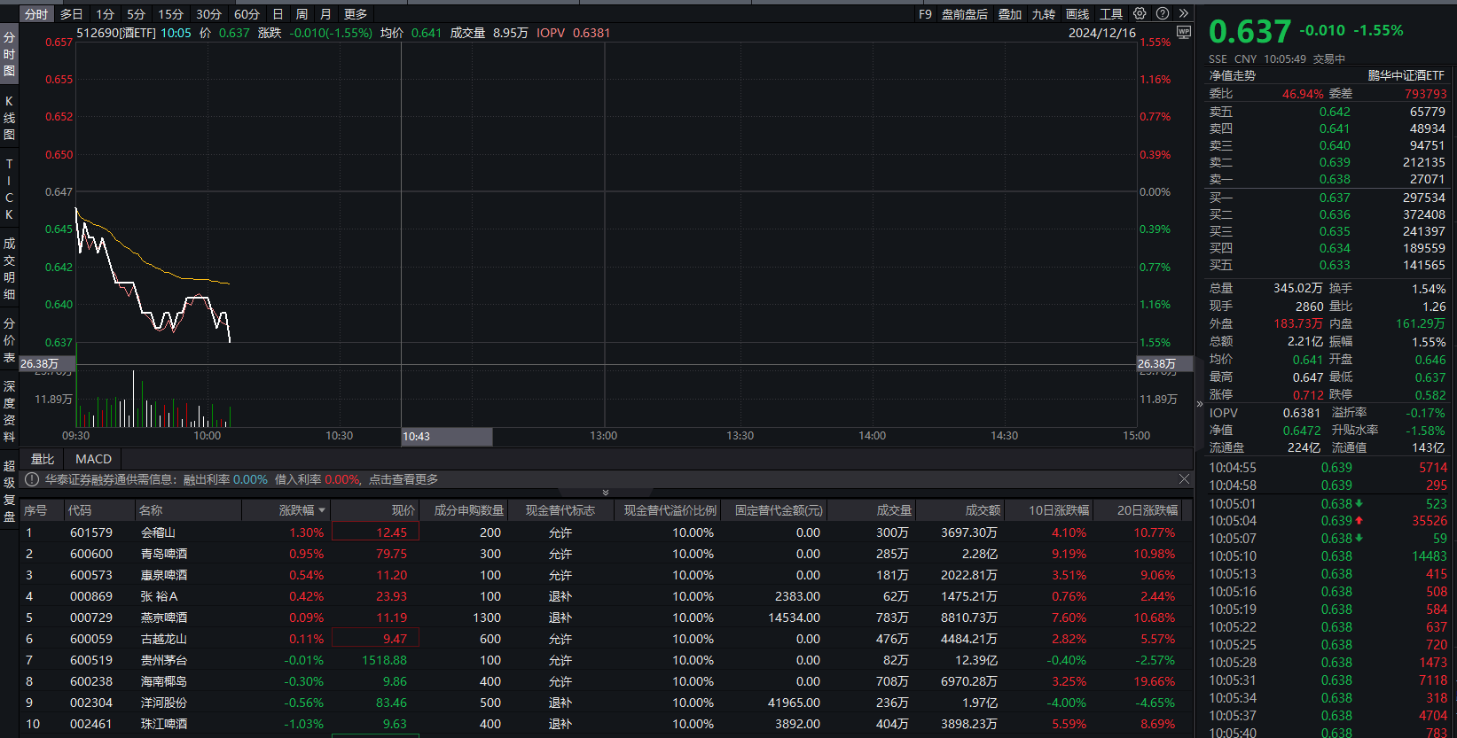Toggle 盘前盘后 pre/post-market display
This screenshot has width=1457, height=738.
coord(964,14)
